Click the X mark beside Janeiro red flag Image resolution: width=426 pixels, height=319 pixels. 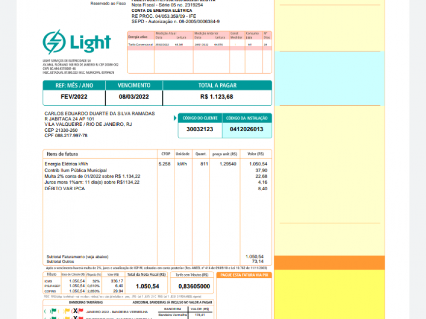pyautogui.click(x=74, y=311)
